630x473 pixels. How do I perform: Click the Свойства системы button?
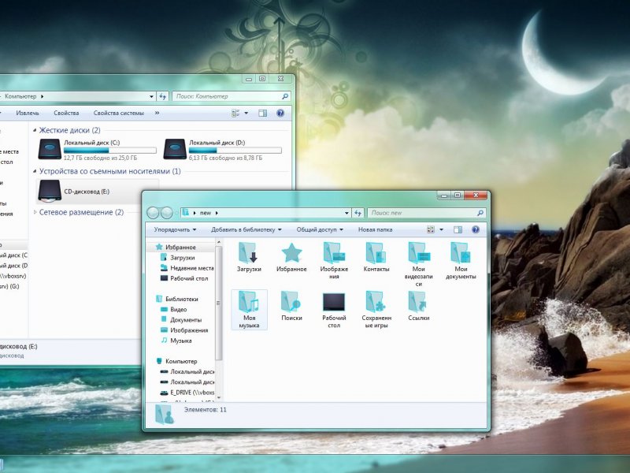119,113
